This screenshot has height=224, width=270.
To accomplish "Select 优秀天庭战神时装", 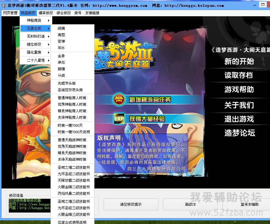I will pos(72,146).
